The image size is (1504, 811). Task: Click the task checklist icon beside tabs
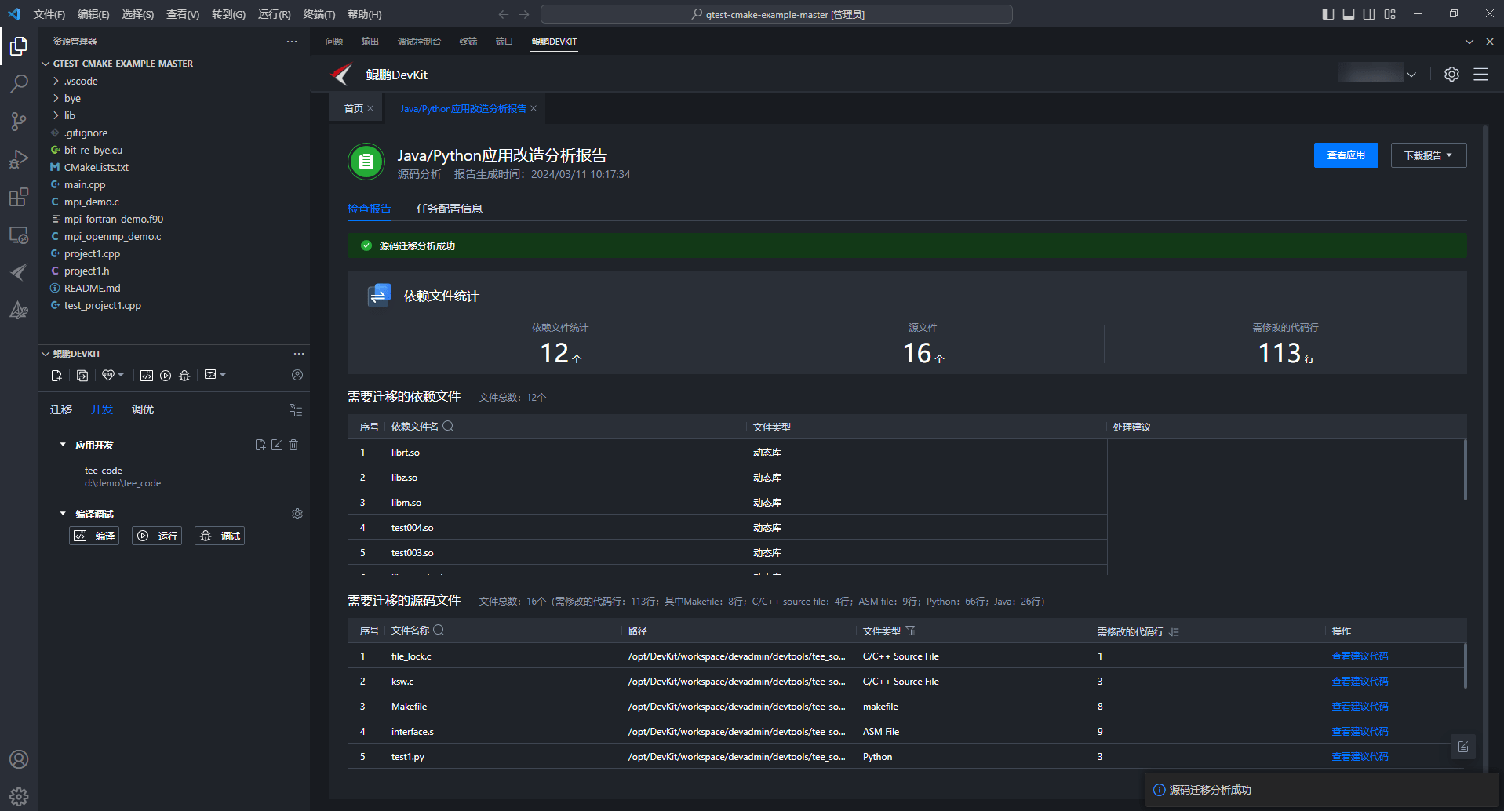pos(296,410)
